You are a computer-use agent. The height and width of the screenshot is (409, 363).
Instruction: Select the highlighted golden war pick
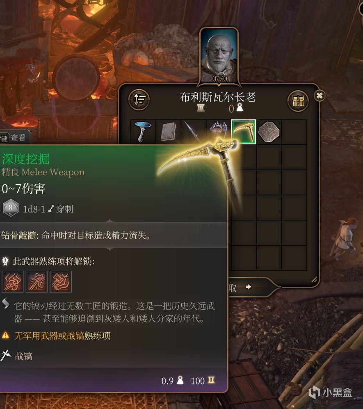click(244, 132)
